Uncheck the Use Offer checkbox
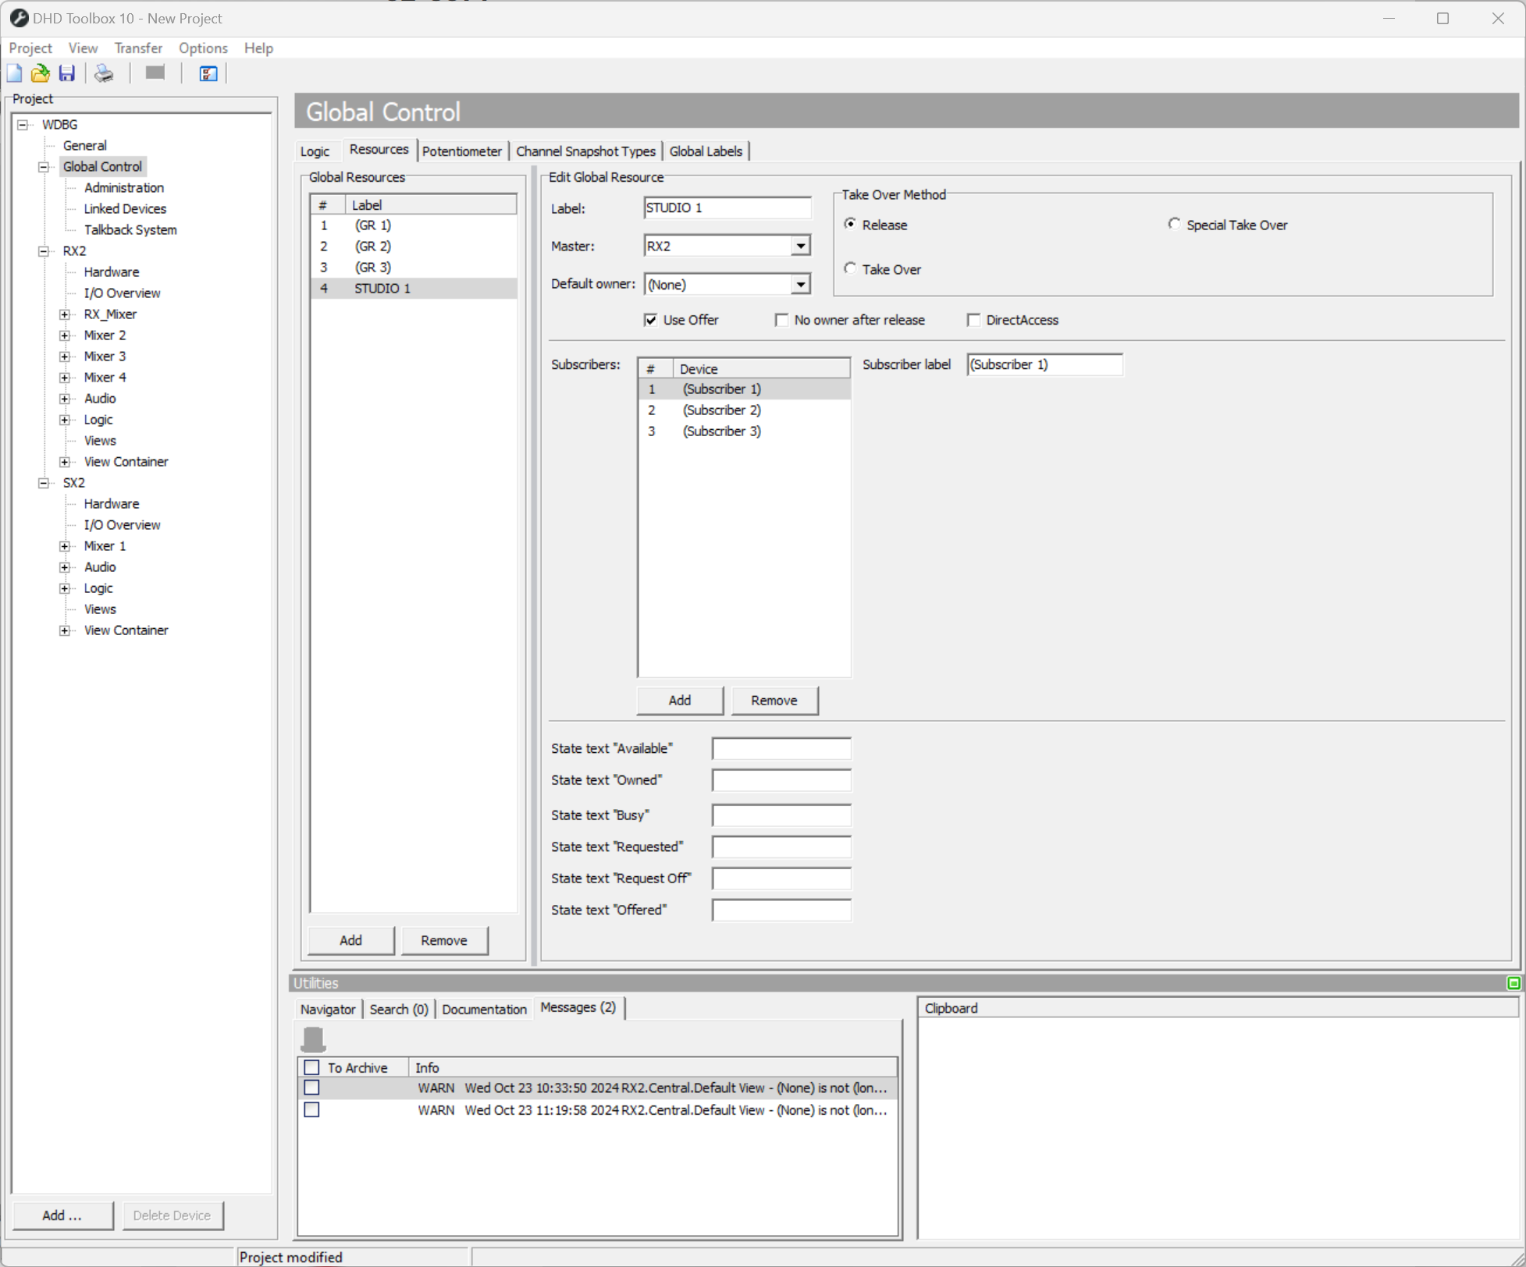 [650, 320]
